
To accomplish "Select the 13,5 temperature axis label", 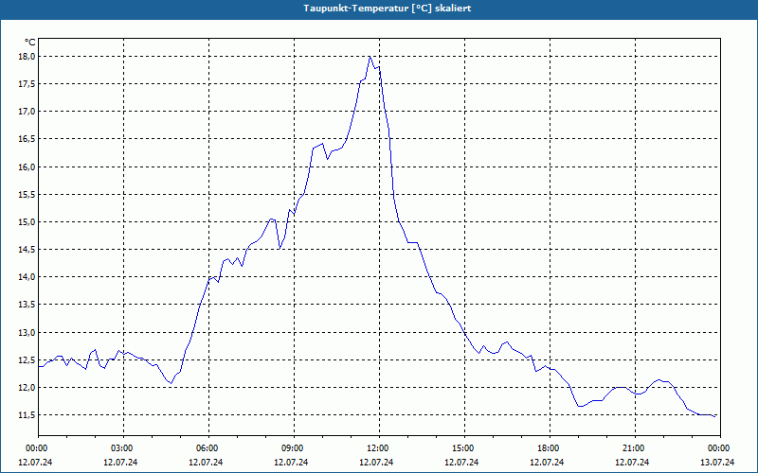I will [27, 305].
